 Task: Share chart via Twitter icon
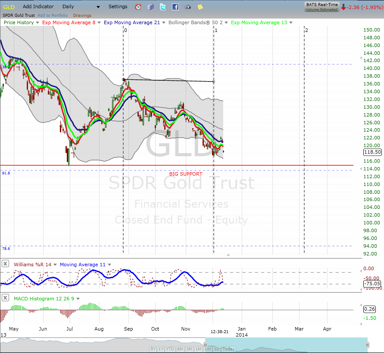[x=162, y=7]
